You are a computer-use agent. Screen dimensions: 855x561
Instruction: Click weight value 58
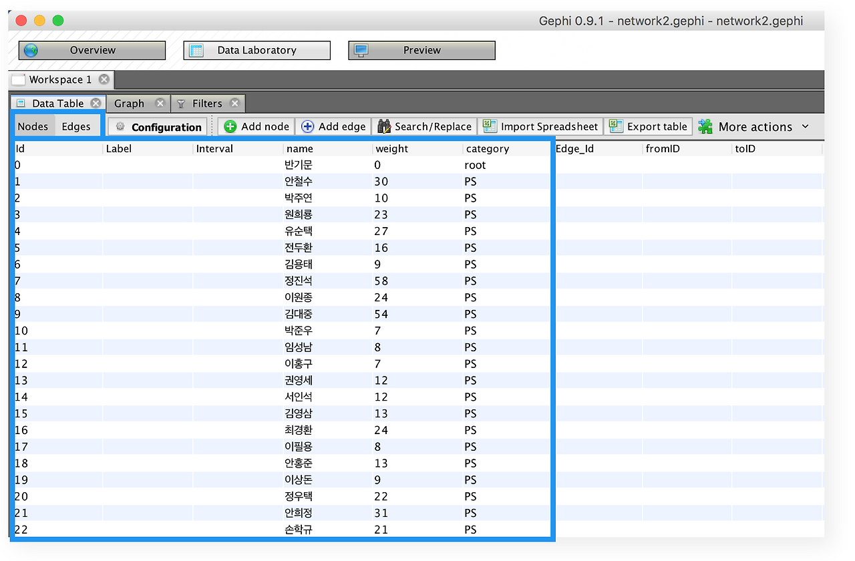(x=381, y=281)
